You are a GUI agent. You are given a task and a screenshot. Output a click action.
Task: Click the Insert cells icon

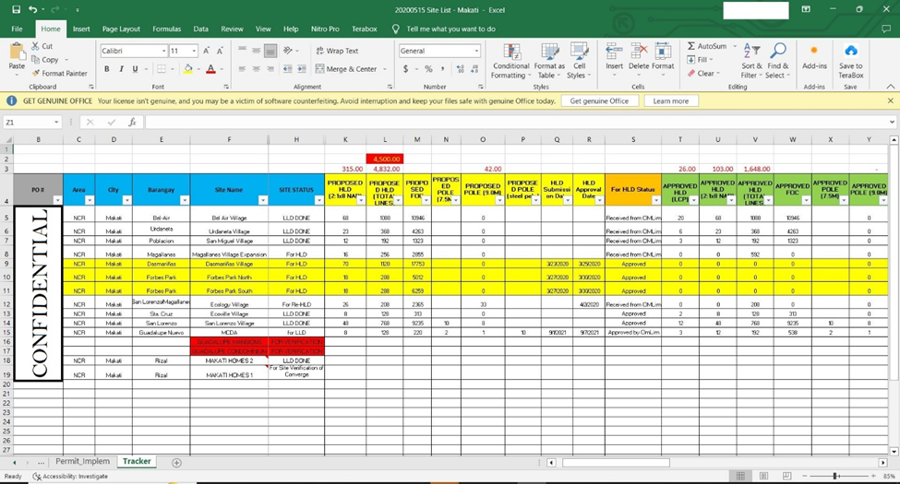614,52
